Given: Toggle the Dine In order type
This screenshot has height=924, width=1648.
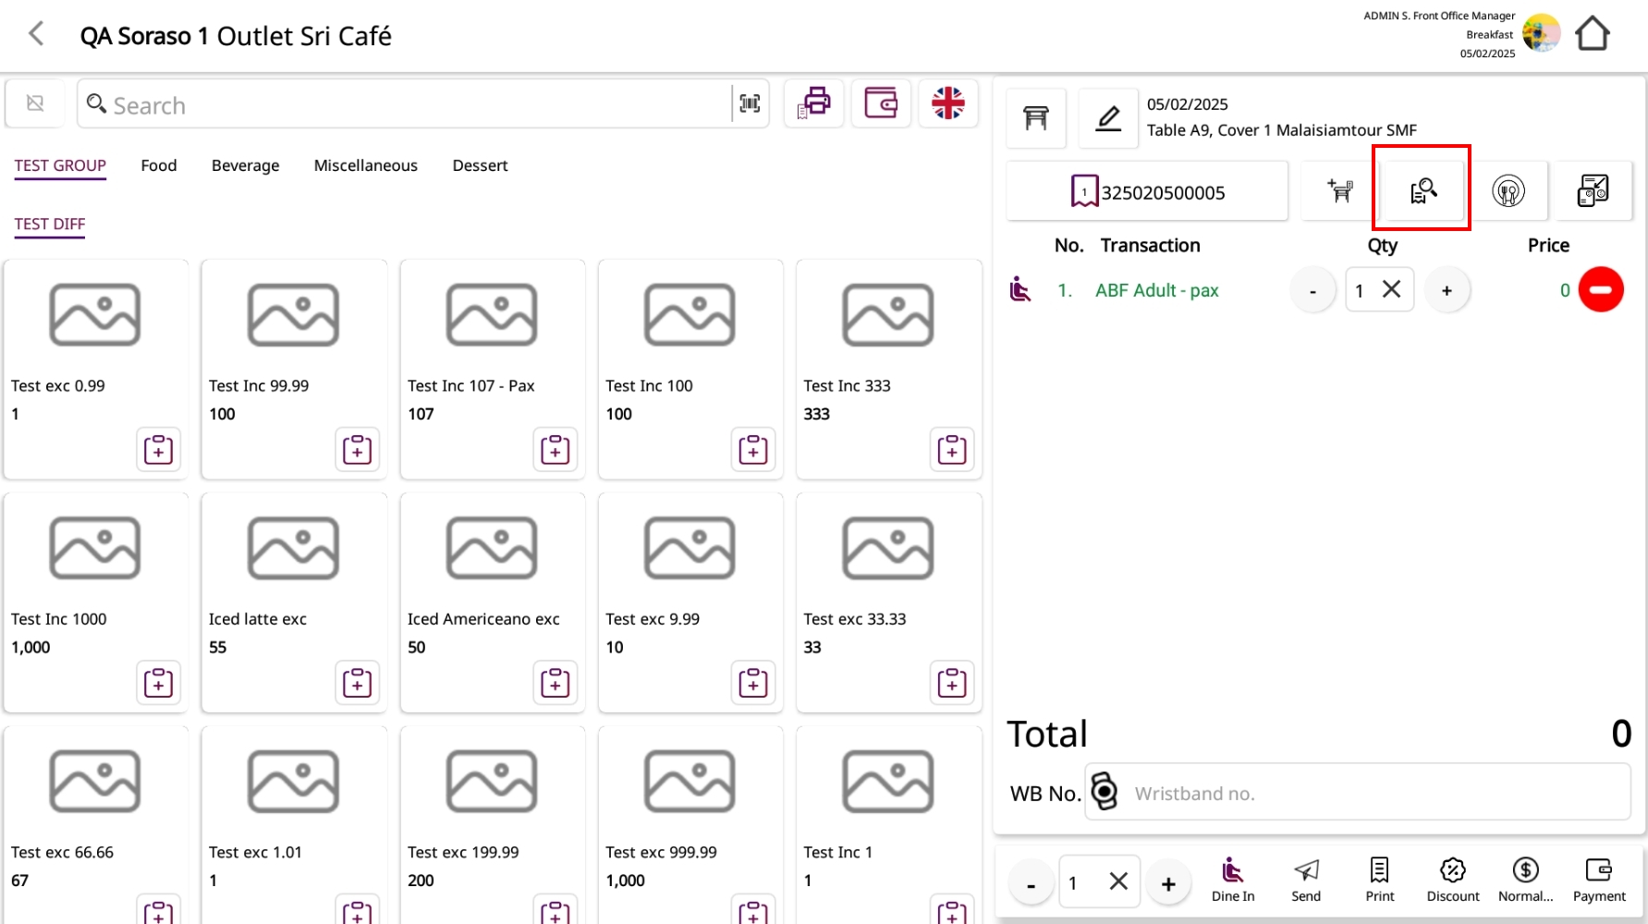Looking at the screenshot, I should click(1232, 880).
